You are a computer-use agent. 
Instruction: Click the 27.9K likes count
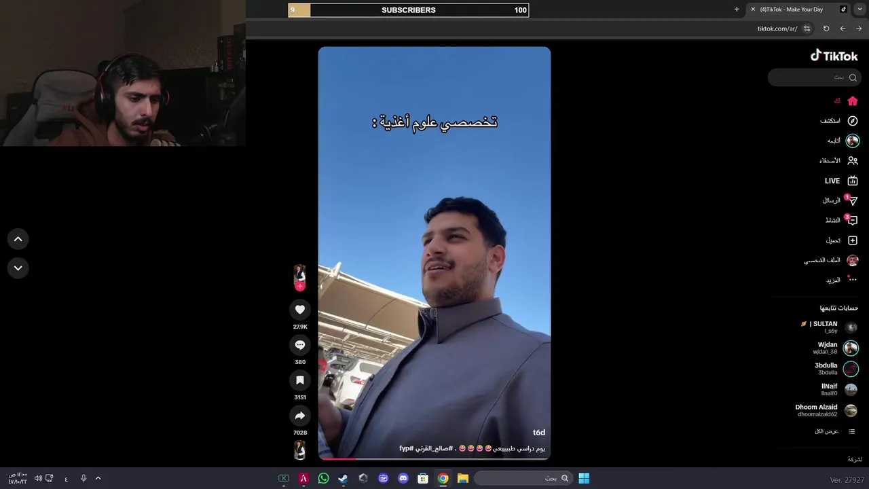[x=300, y=327]
